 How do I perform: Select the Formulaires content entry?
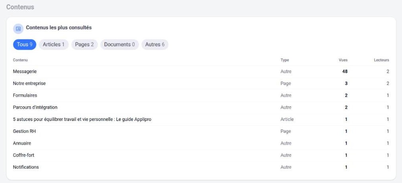201,95
